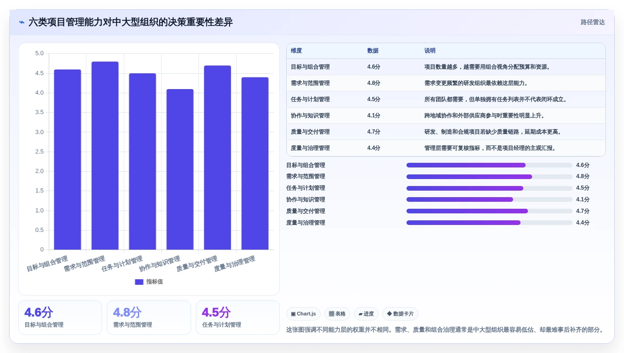
Task: Click the 数据 column header
Action: click(373, 51)
